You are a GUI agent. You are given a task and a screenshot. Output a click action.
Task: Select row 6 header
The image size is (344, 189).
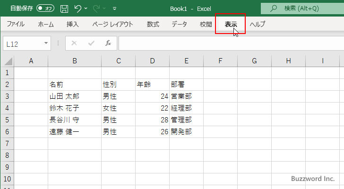7,132
